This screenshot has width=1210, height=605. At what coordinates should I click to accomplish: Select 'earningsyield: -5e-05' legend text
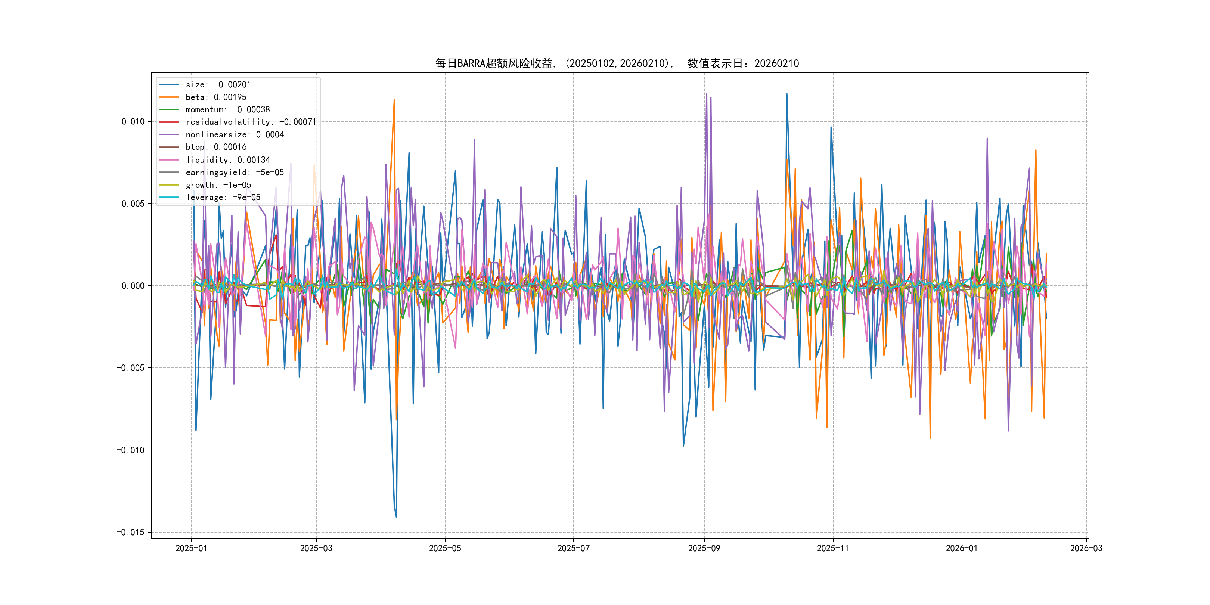pos(235,173)
